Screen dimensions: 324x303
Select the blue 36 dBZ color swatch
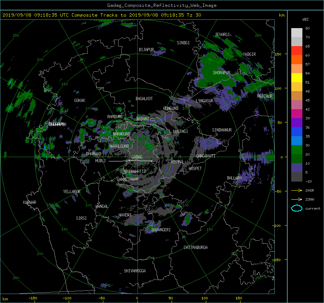(x=297, y=132)
